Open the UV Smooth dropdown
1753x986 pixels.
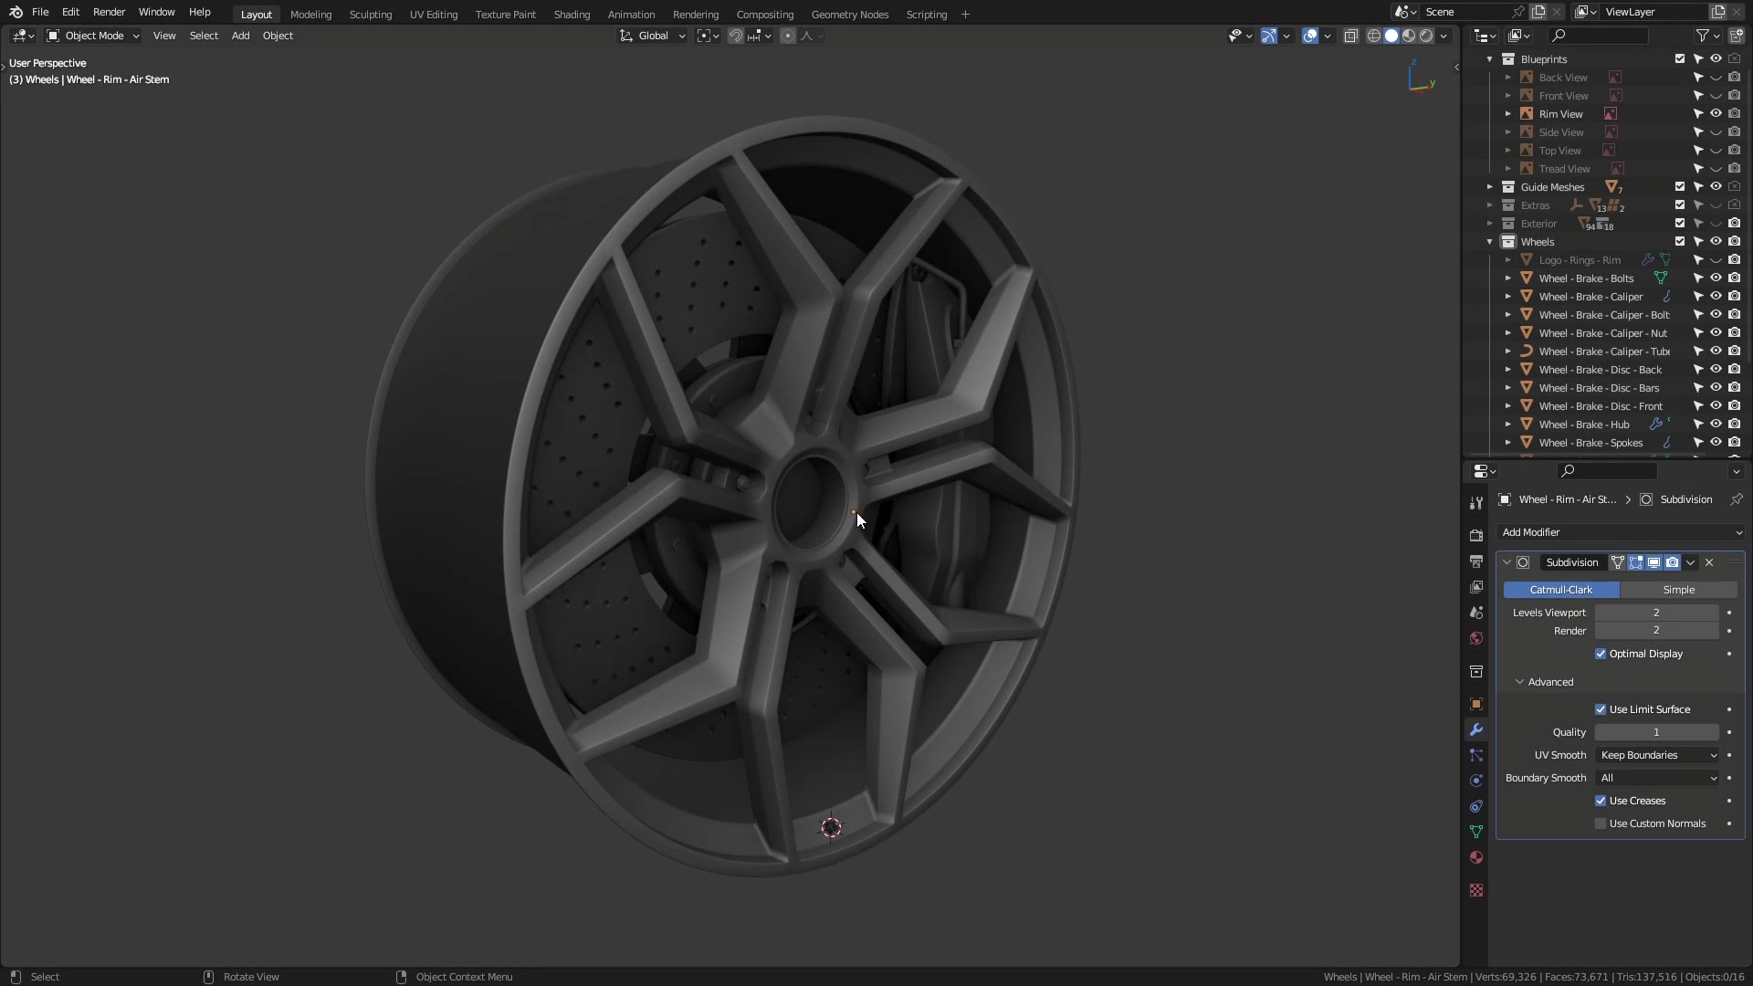pos(1657,755)
